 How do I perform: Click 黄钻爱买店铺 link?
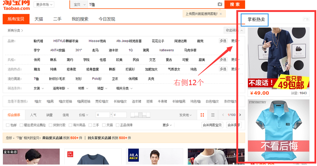click(52, 138)
